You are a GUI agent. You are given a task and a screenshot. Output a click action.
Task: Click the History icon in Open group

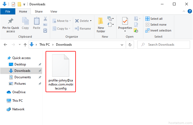click(136, 30)
